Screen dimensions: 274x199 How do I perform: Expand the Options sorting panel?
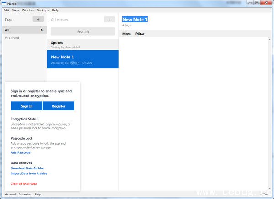pos(83,45)
